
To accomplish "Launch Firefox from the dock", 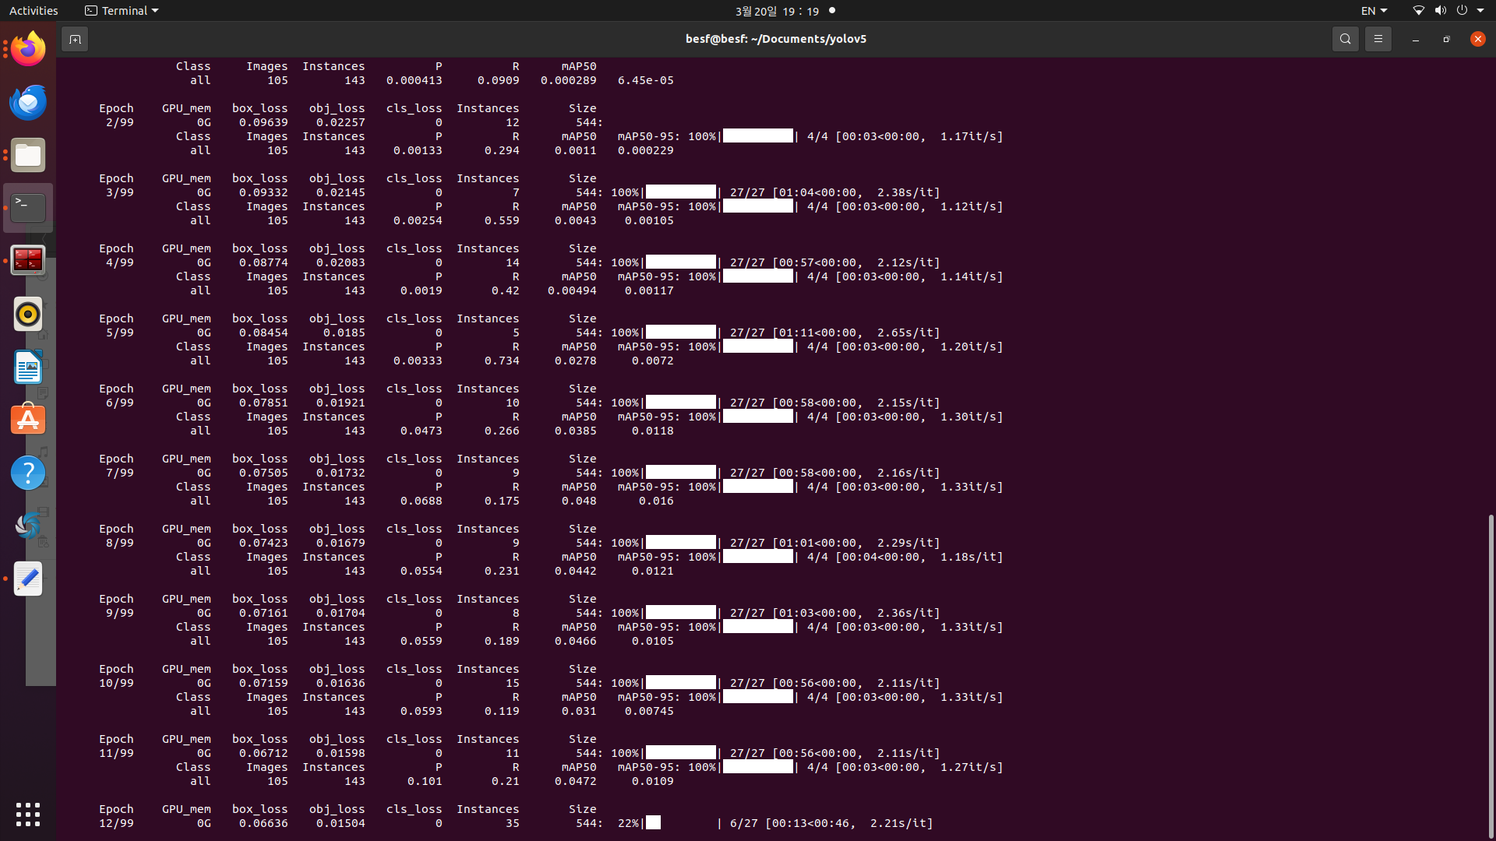I will click(28, 50).
